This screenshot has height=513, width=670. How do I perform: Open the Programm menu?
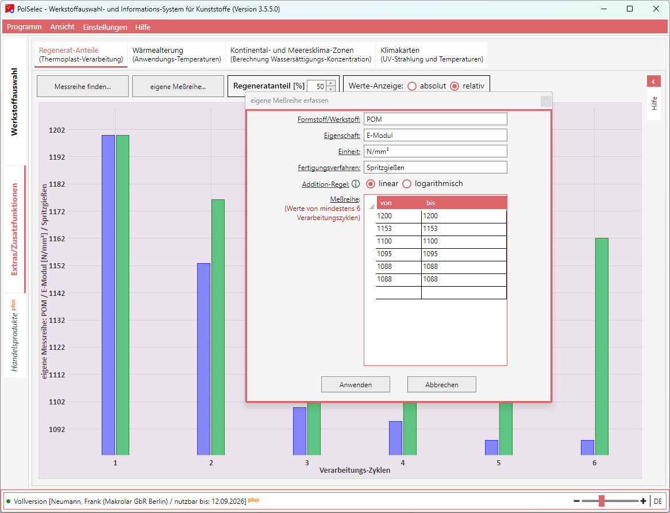[x=24, y=27]
